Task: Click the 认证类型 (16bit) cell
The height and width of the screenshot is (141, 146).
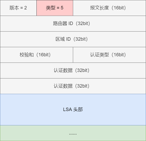Action: pos(109,55)
